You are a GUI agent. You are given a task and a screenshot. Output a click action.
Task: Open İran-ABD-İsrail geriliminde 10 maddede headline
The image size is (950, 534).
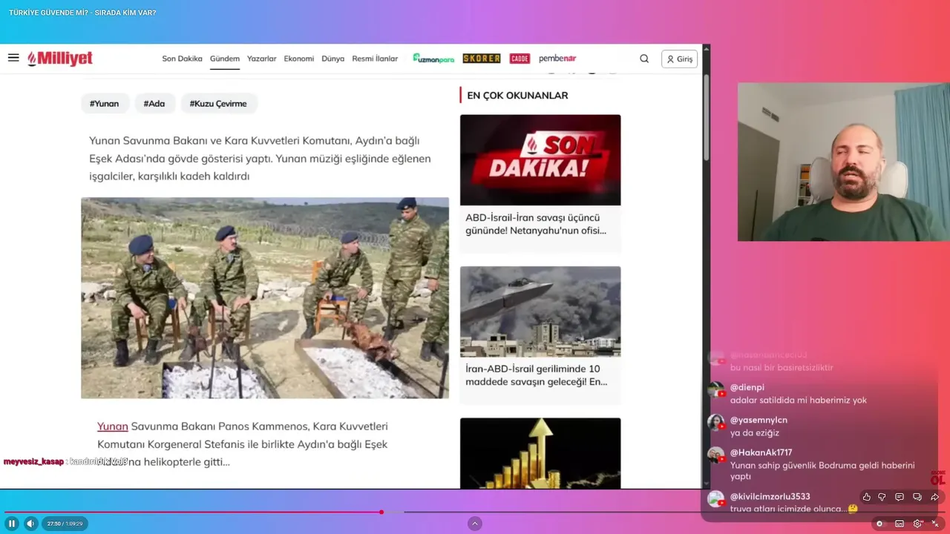(x=536, y=375)
